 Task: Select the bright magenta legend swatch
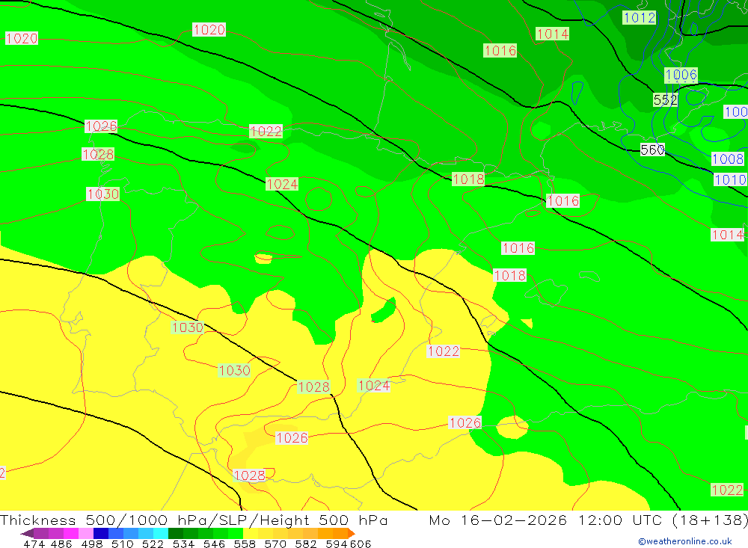(71, 533)
